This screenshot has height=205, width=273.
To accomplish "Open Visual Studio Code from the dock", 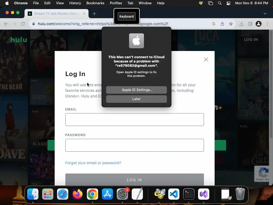I will click(x=174, y=194).
